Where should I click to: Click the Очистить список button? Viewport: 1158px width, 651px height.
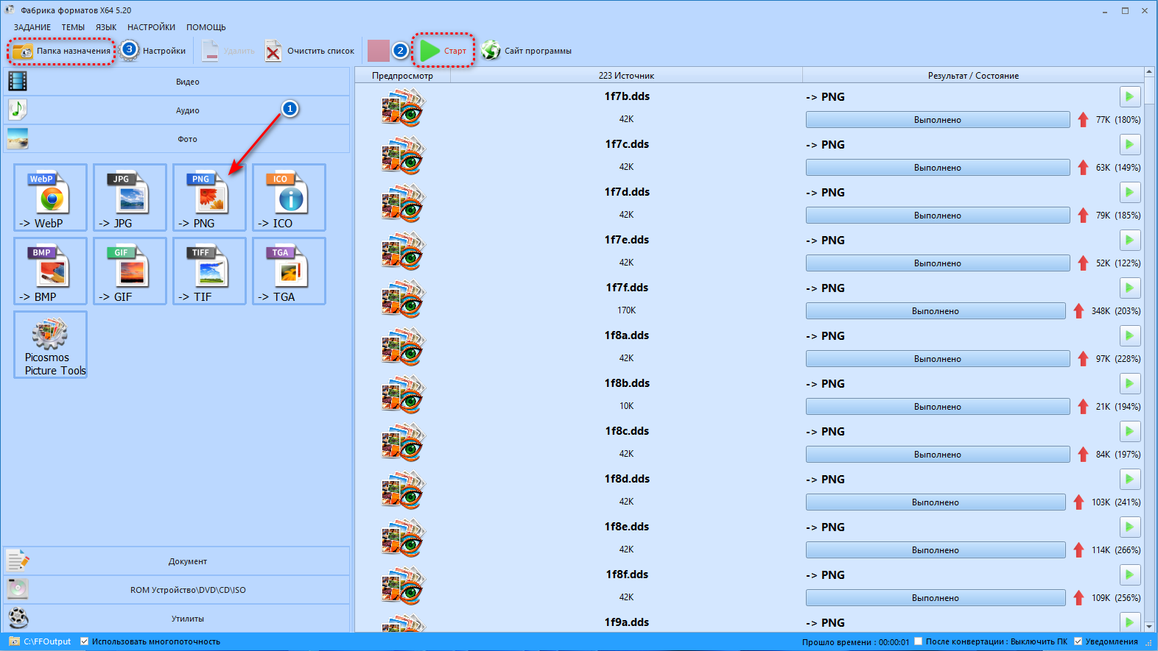point(310,51)
